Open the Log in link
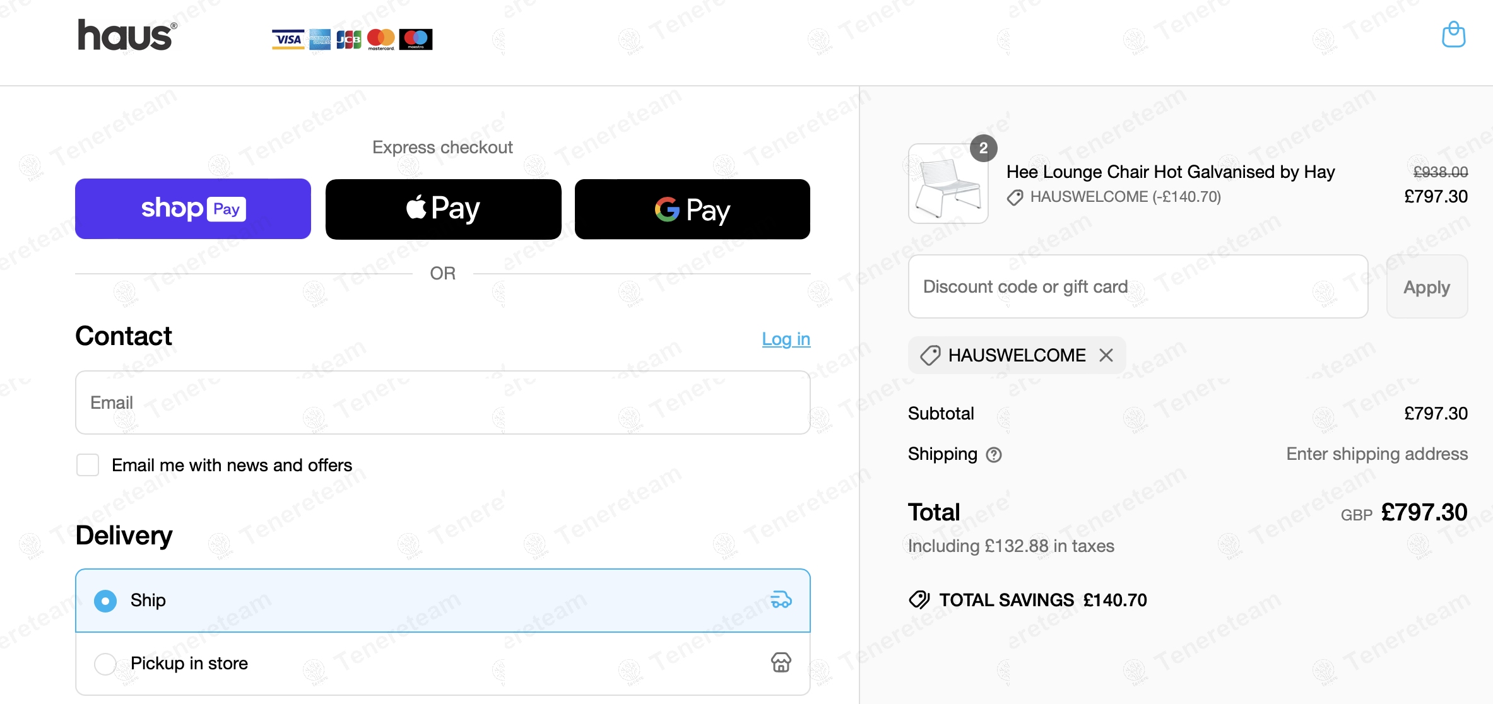The height and width of the screenshot is (704, 1493). tap(786, 339)
